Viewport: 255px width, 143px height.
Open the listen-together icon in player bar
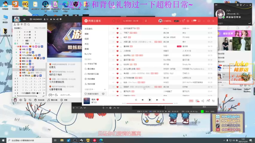point(208,101)
